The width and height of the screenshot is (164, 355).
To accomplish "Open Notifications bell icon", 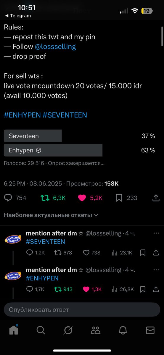I will (x=123, y=330).
